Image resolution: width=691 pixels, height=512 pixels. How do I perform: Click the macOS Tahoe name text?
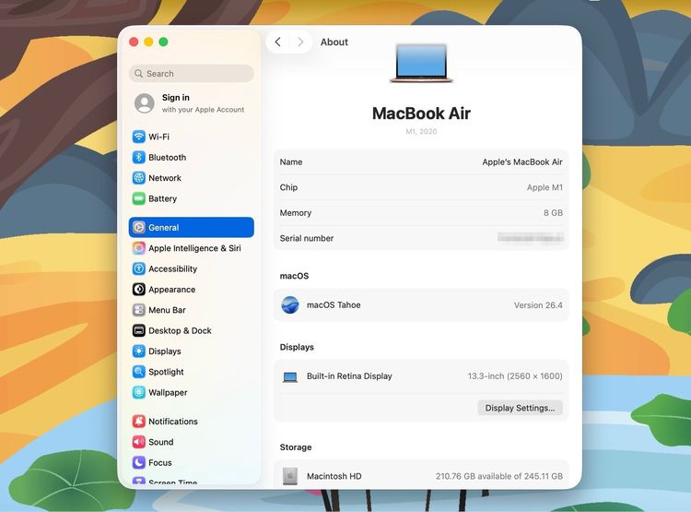coord(334,305)
